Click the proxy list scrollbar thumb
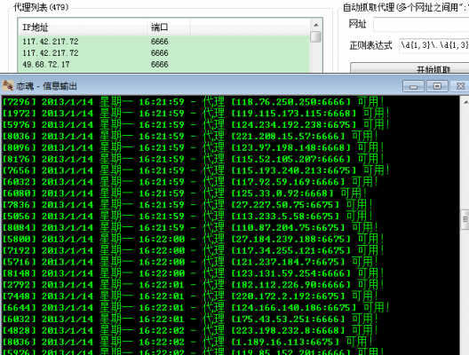This screenshot has width=469, height=355. point(316,36)
